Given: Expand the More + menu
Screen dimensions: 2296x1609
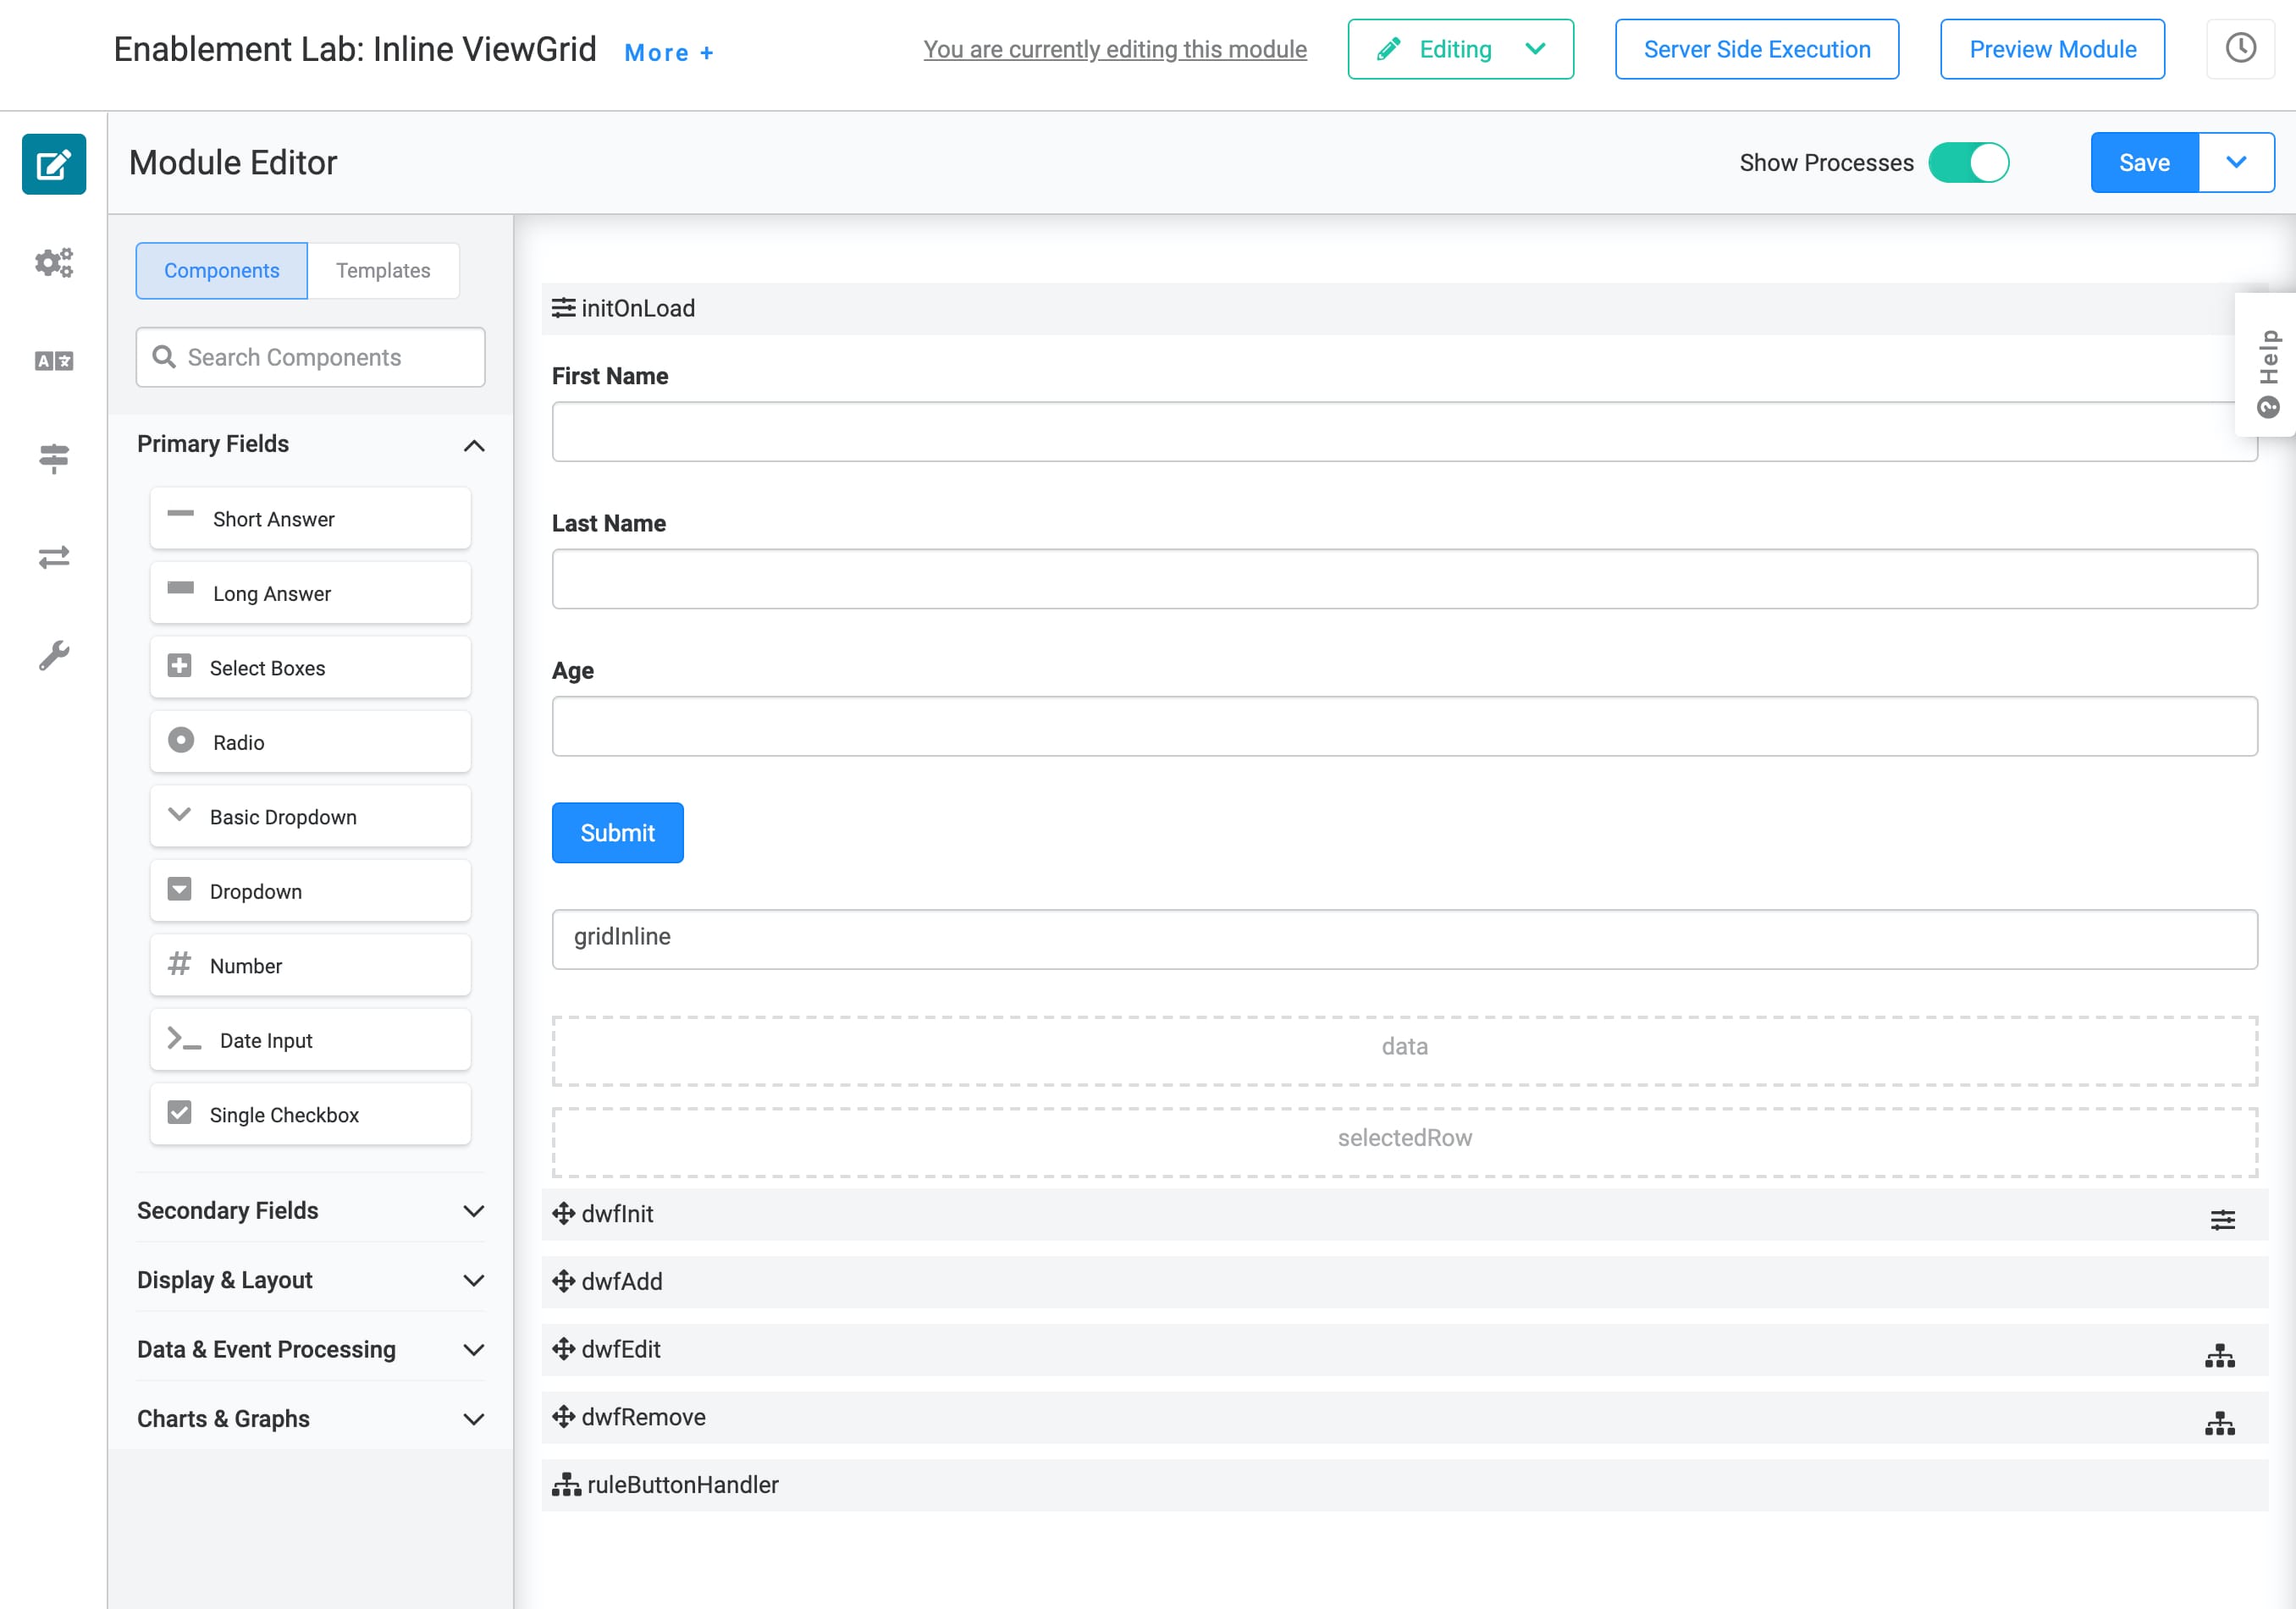Looking at the screenshot, I should coord(669,53).
